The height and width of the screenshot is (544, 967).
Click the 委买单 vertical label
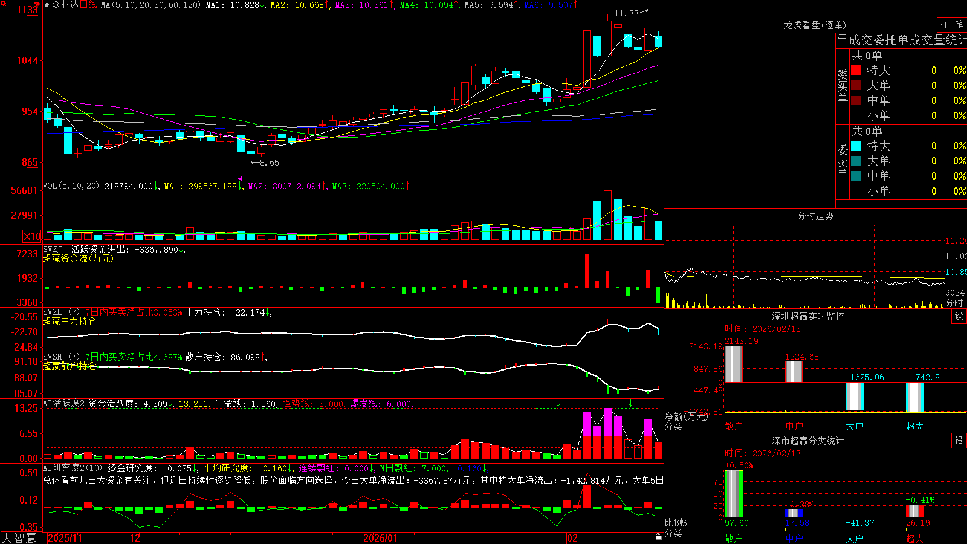pyautogui.click(x=842, y=86)
